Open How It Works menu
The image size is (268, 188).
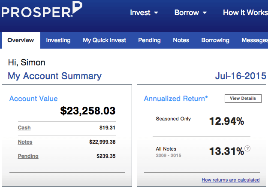245,12
